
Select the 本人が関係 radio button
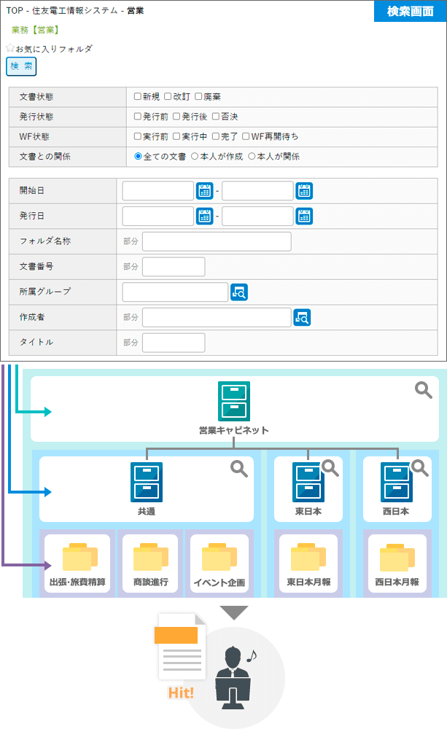252,156
